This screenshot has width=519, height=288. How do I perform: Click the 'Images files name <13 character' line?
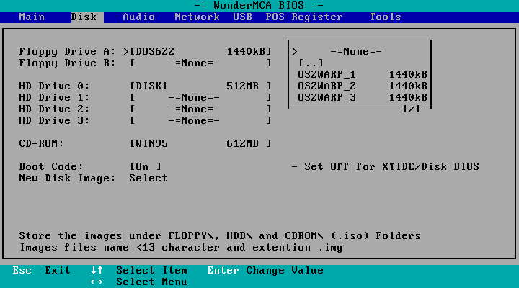(181, 248)
